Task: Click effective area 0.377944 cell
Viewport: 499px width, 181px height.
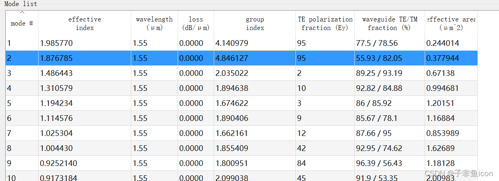Action: 451,58
